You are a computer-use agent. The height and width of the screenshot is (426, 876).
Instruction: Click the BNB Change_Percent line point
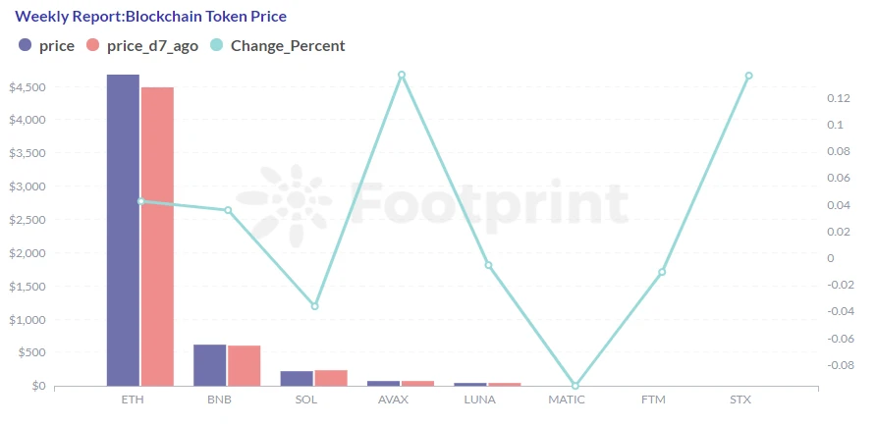228,210
